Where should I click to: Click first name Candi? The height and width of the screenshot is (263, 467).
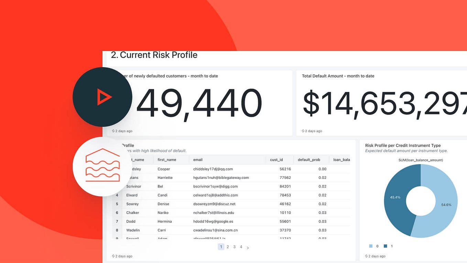point(162,195)
